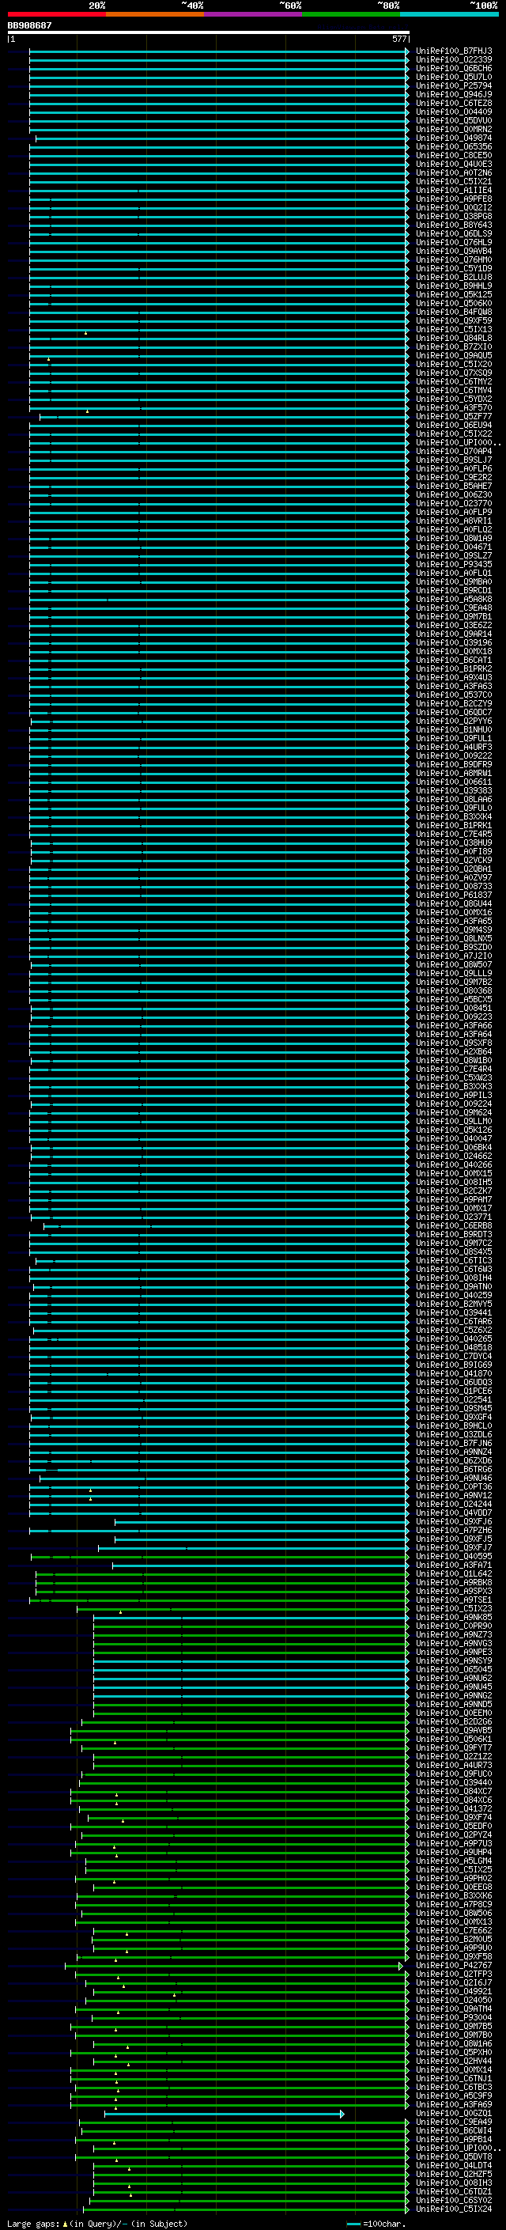Screen dimensions: 506x2230
Task: Open hit UniRef100_Q06611
Action: tap(453, 782)
